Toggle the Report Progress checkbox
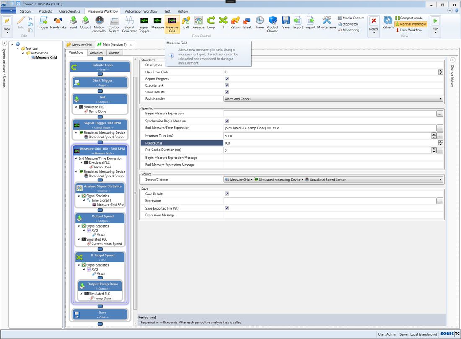Screen dimensions: 461x339 click(227, 79)
